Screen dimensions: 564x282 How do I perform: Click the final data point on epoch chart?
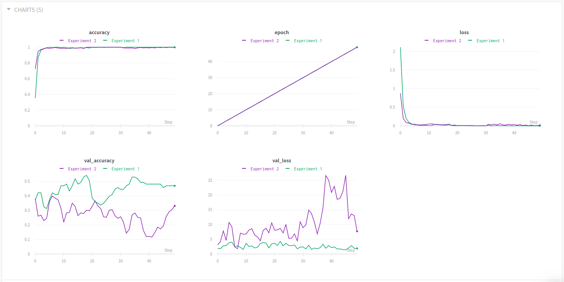click(x=357, y=47)
